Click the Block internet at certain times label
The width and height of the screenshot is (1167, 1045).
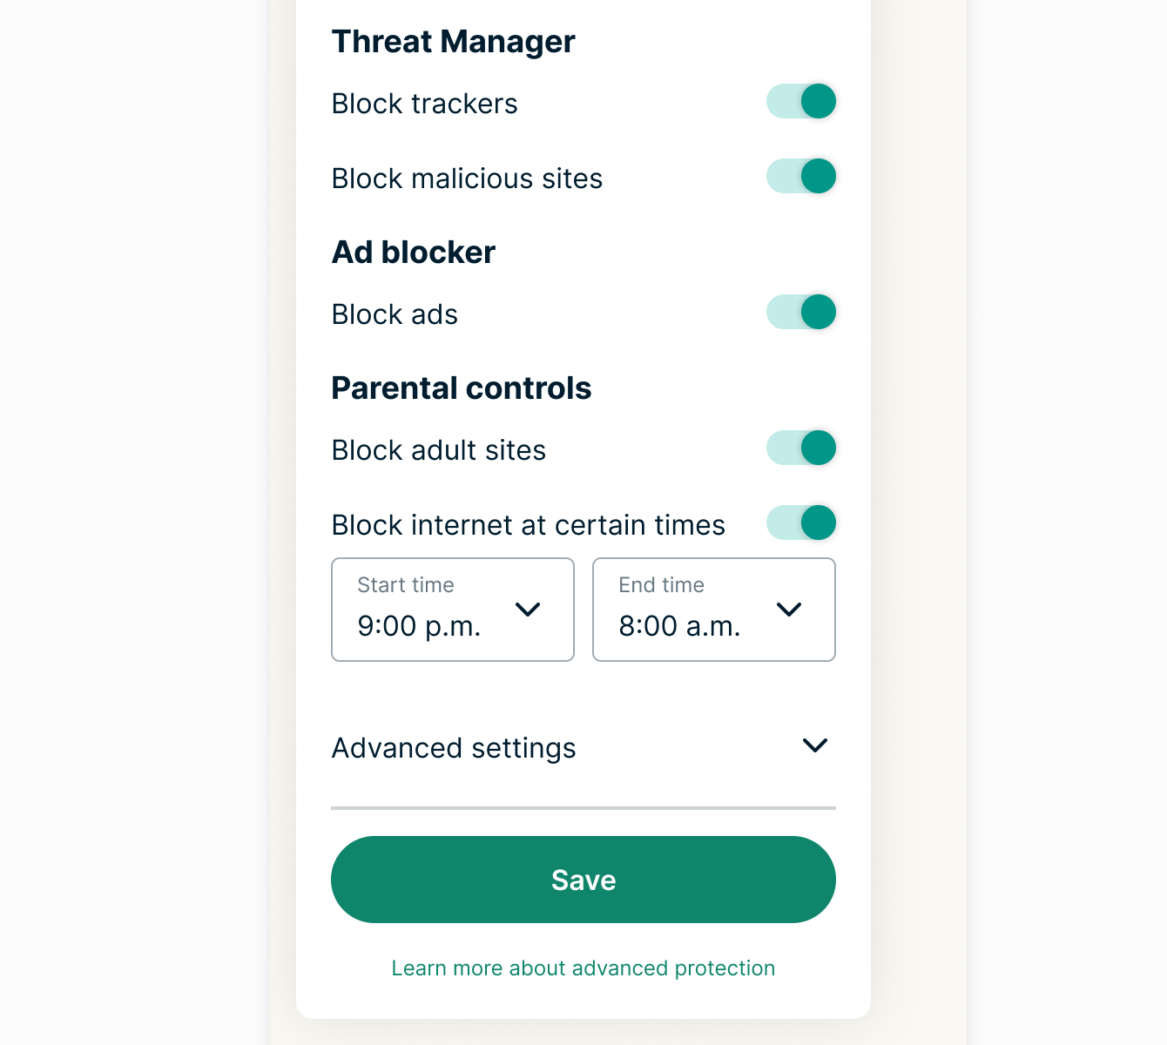point(529,525)
